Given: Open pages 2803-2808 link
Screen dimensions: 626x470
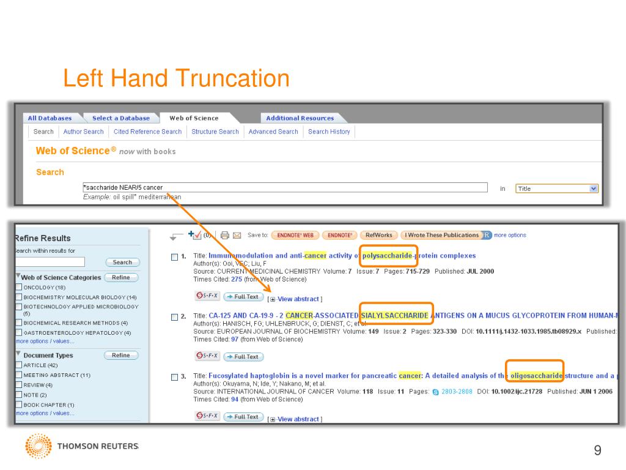Looking at the screenshot, I should 457,392.
